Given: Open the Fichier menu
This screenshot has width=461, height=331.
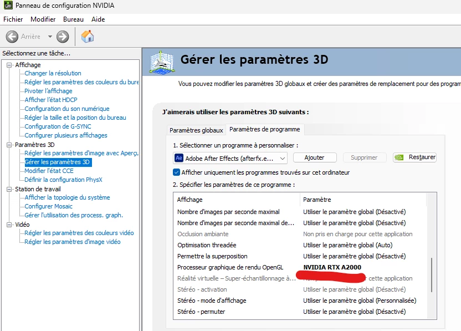Looking at the screenshot, I should pos(13,19).
